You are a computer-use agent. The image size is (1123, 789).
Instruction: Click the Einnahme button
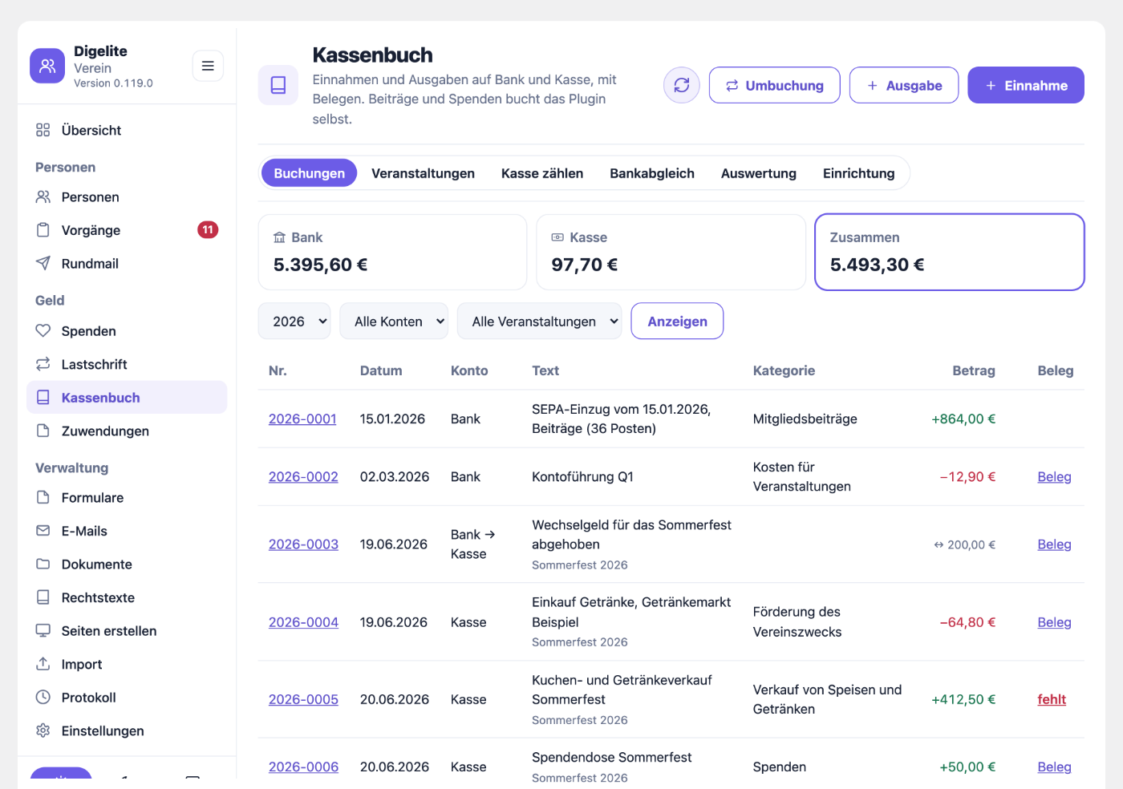pos(1026,85)
